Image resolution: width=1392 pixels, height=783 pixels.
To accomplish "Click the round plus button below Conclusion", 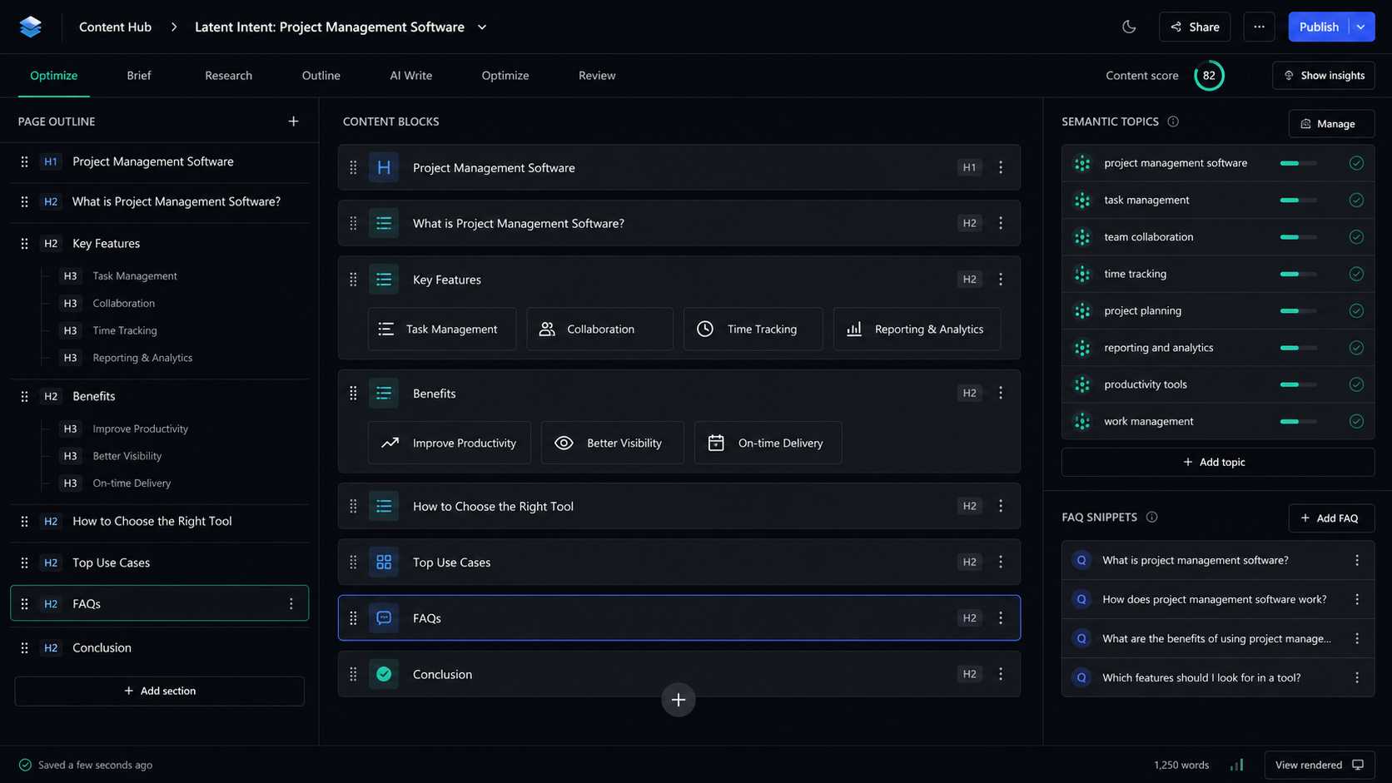I will coord(679,700).
